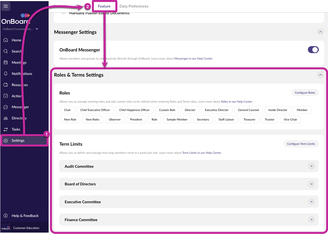Toggle the OnBoard Messenger switch
Screen dimensions: 328x234
(313, 50)
